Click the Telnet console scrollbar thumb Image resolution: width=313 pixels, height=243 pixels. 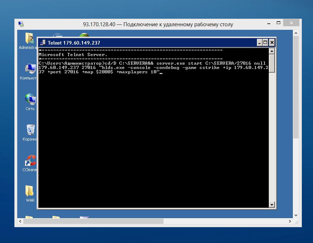click(x=272, y=63)
